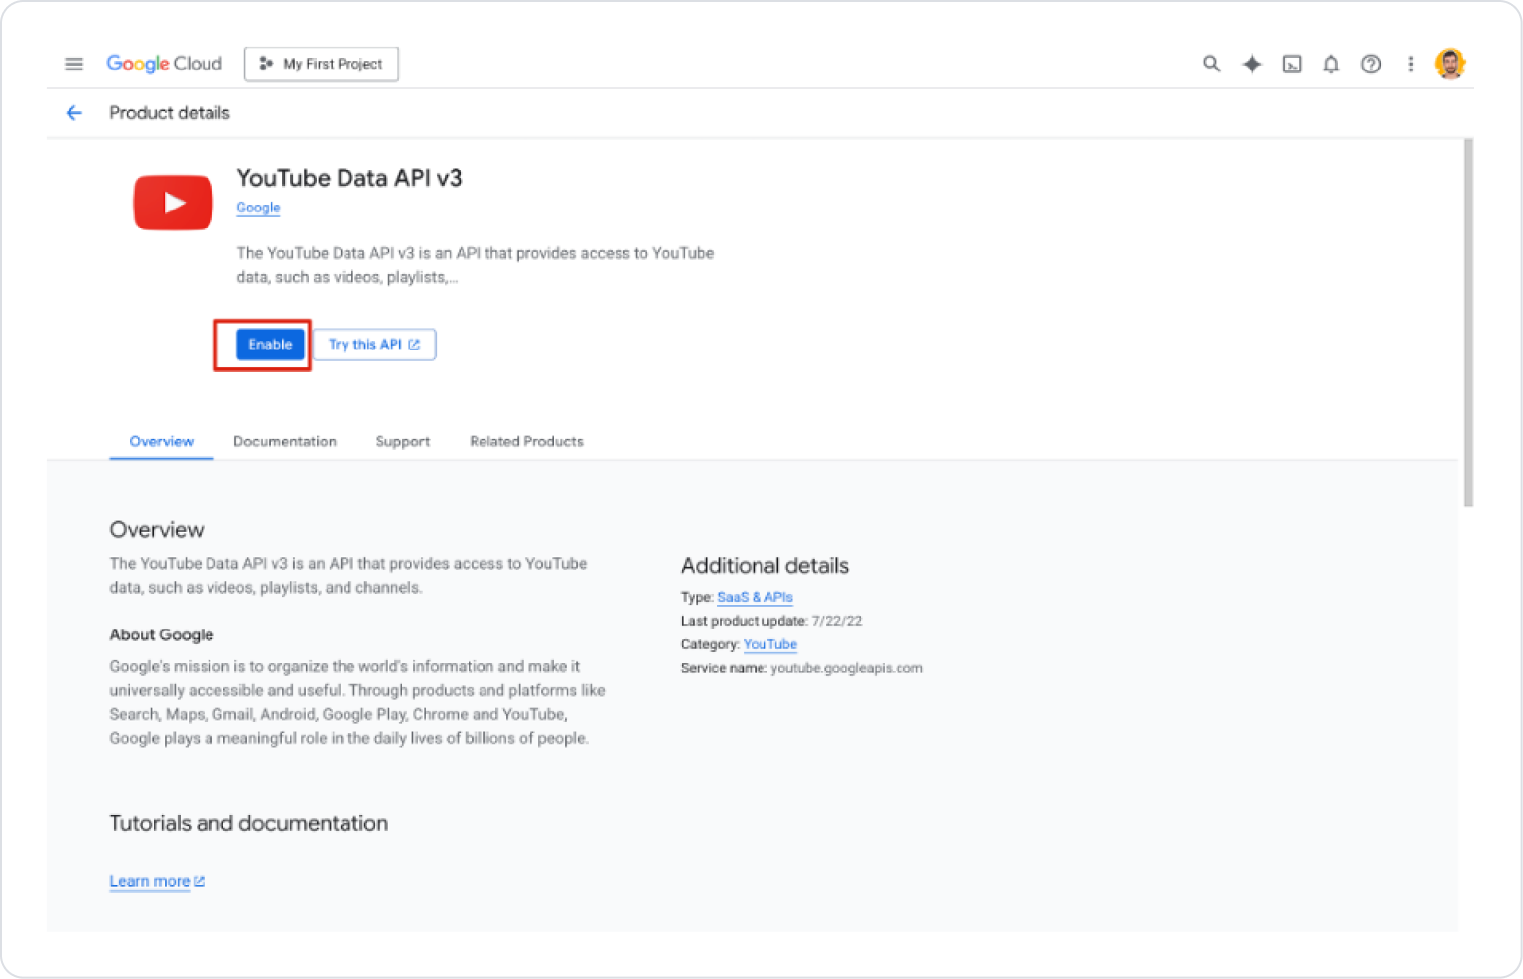
Task: Activate the Cloud Shell terminal icon
Action: coord(1292,64)
